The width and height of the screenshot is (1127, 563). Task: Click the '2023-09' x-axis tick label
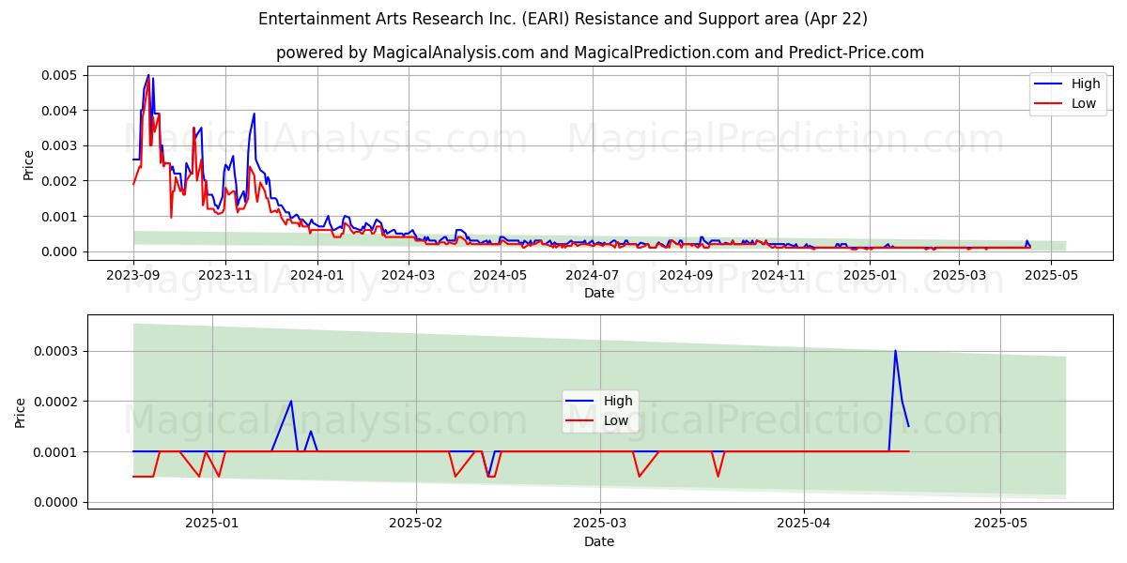[x=133, y=275]
